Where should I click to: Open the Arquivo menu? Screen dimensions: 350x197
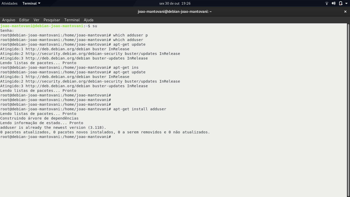tap(9, 20)
